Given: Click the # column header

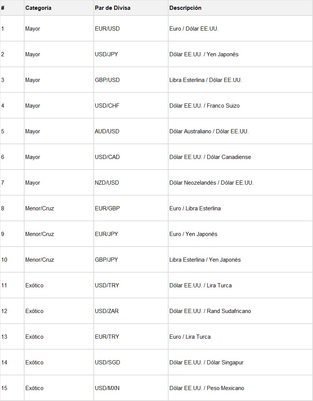Looking at the screenshot, I should [3, 8].
